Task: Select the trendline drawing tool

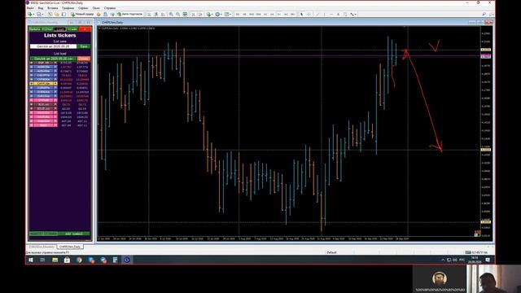Action: click(x=317, y=15)
